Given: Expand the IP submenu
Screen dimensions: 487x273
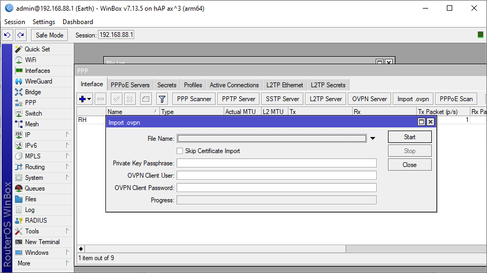Looking at the screenshot, I should coord(67,134).
